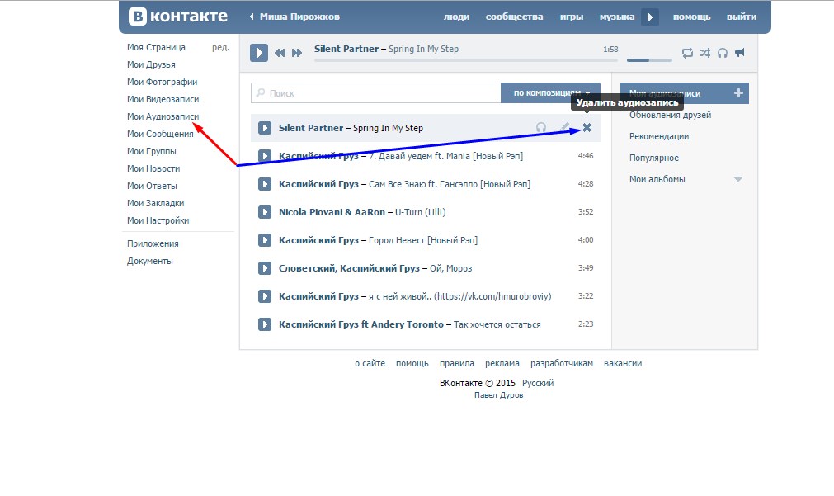Open the люди section in the header
The height and width of the screenshot is (496, 834).
[x=456, y=17]
